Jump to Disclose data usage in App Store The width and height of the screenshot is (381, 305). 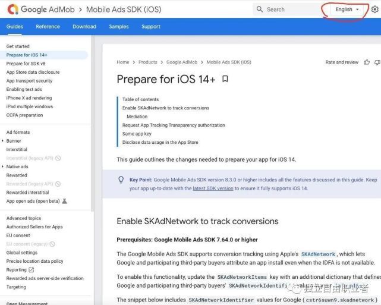pyautogui.click(x=160, y=142)
